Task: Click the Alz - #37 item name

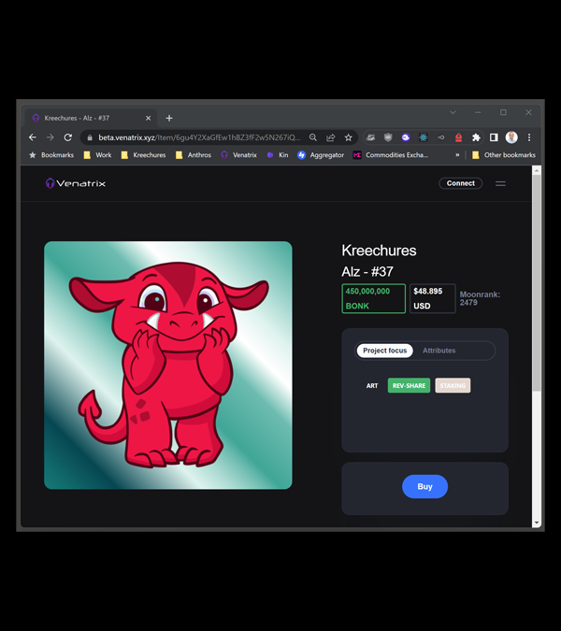Action: pyautogui.click(x=367, y=272)
